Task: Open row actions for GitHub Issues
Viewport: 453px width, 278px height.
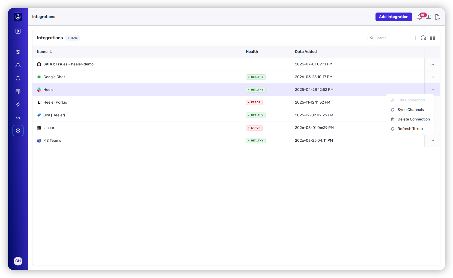Action: tap(432, 64)
